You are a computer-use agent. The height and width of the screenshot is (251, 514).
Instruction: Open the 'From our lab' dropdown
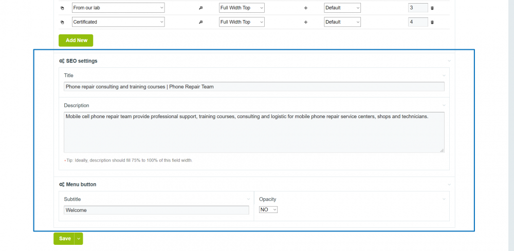118,8
